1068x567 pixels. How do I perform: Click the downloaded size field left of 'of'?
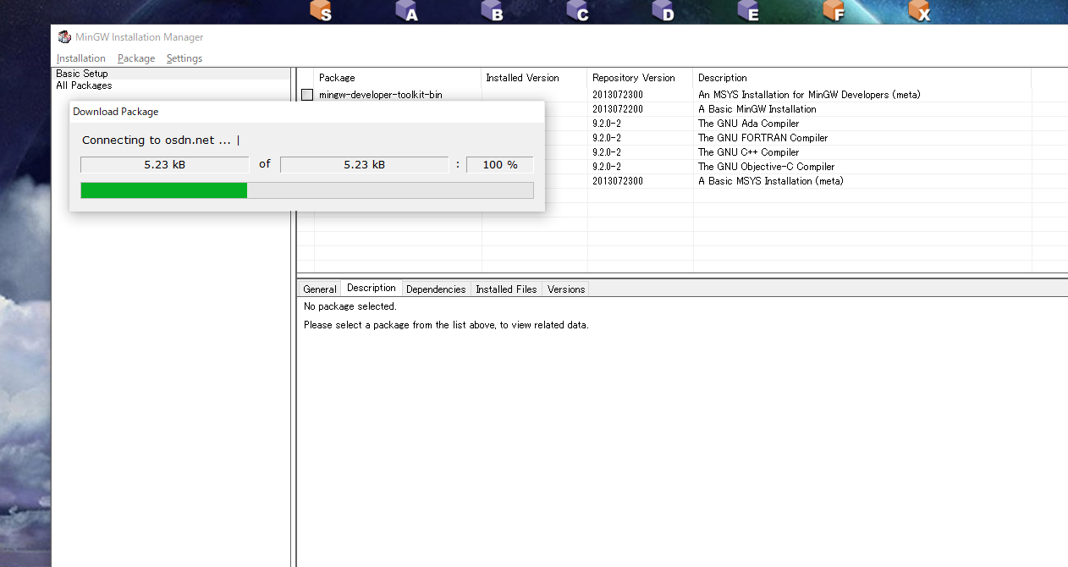tap(165, 165)
